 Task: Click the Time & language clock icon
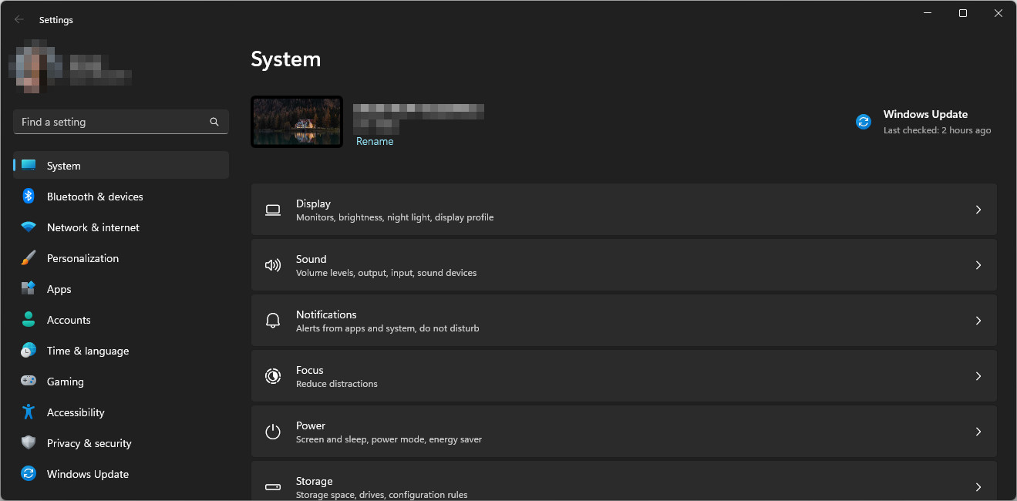(x=29, y=351)
